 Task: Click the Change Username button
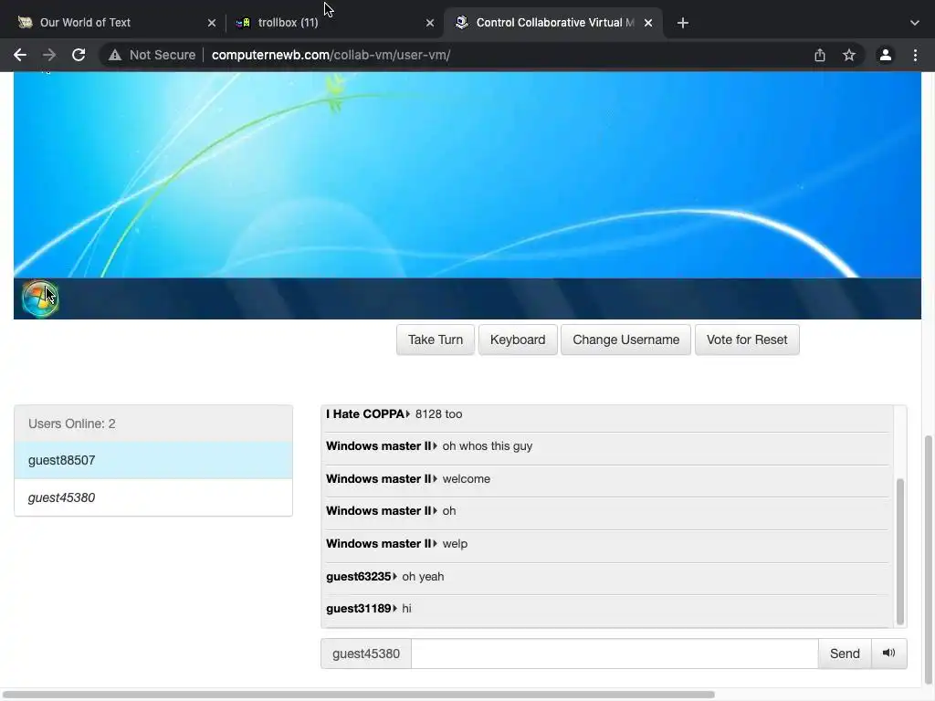[x=625, y=340]
